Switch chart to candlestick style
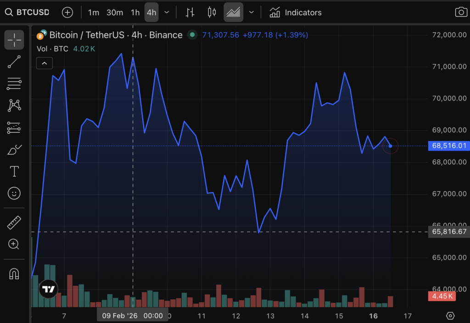 tap(212, 12)
